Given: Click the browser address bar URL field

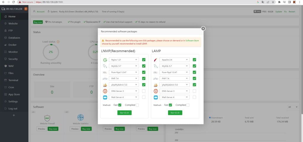Looking at the screenshot, I should click(118, 2).
